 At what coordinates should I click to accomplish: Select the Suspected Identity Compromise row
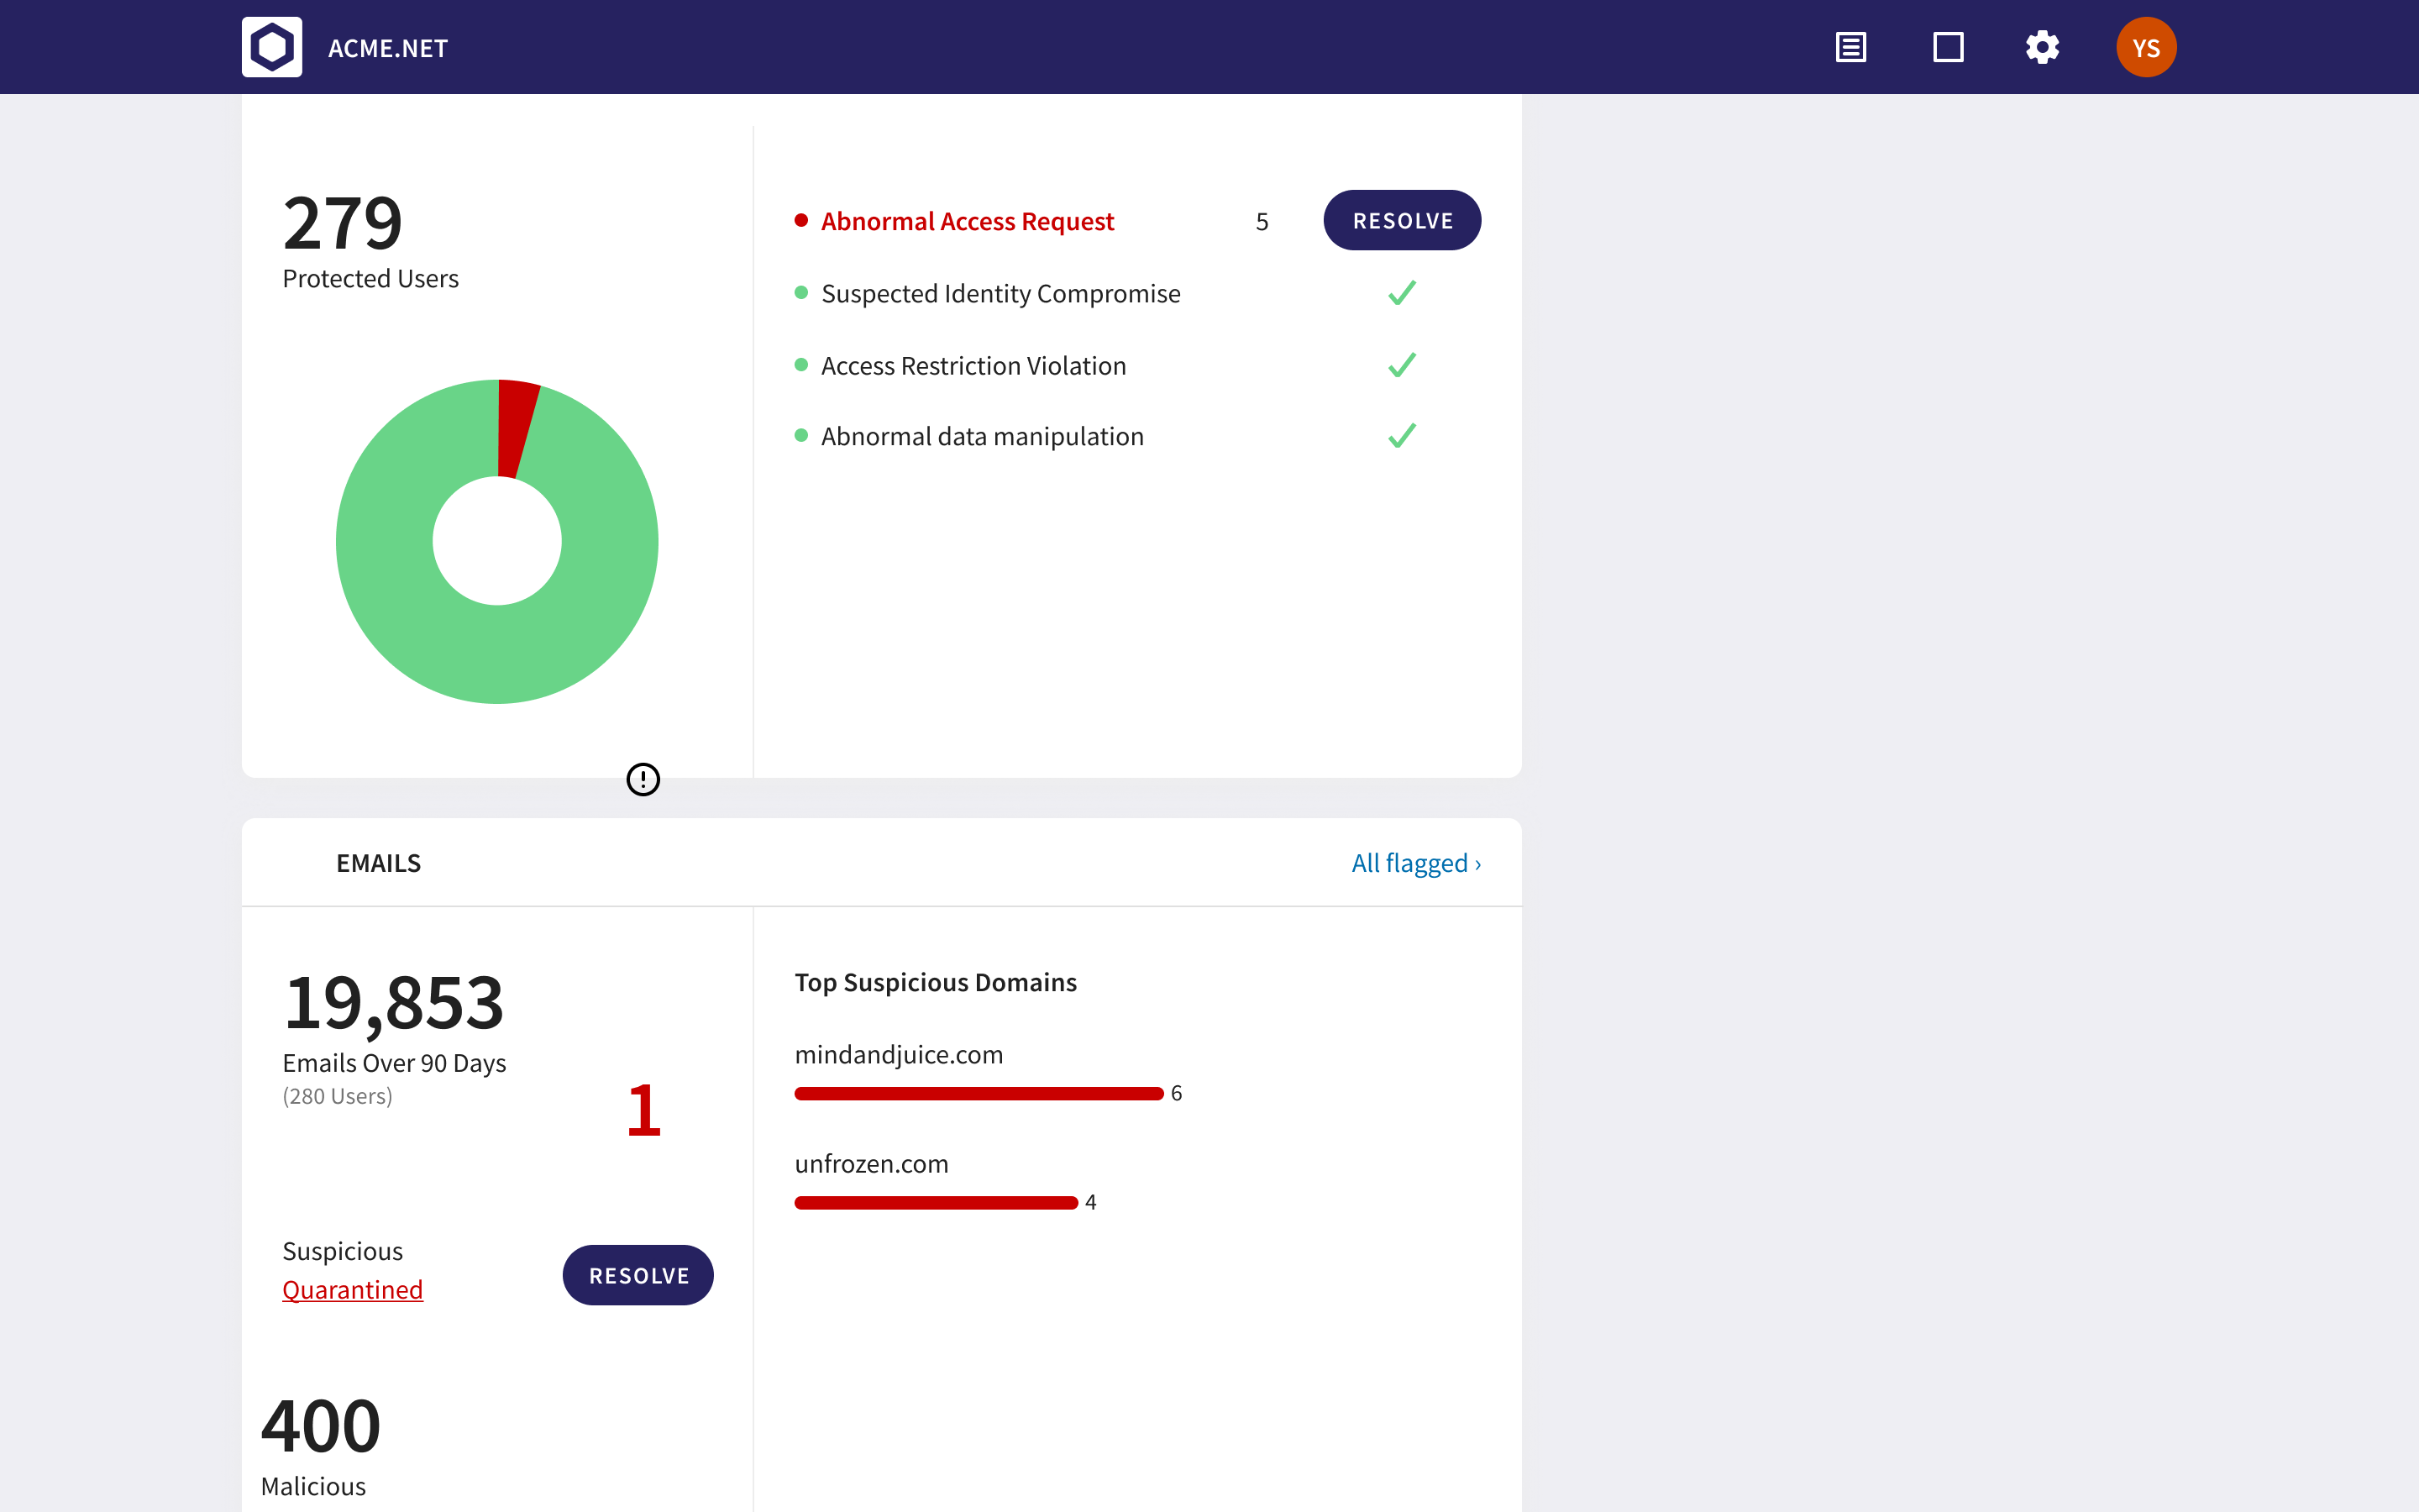tap(1000, 294)
